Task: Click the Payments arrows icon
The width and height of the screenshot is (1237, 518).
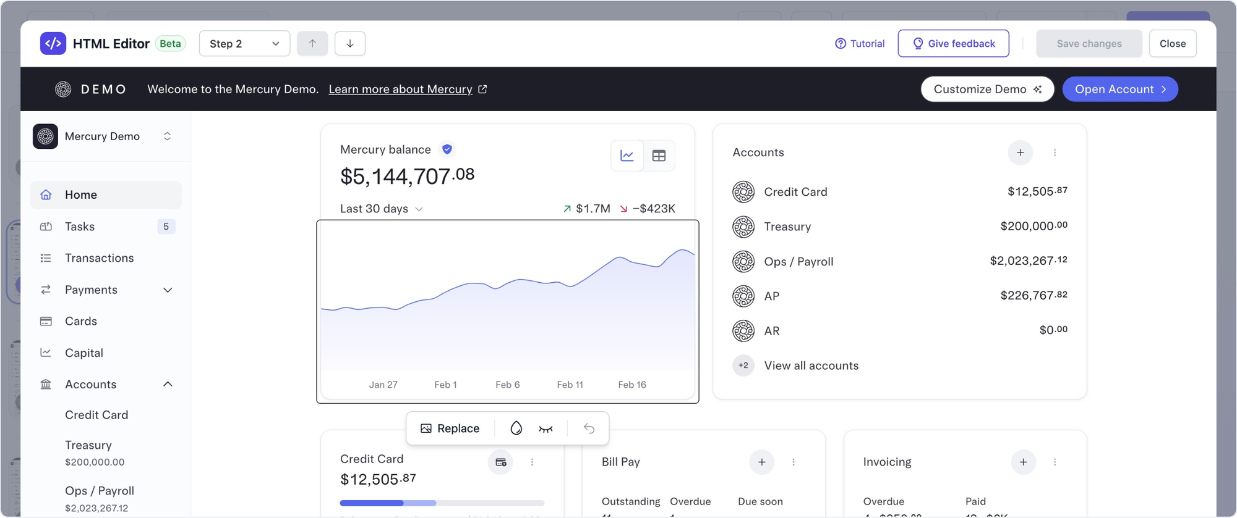Action: point(46,290)
